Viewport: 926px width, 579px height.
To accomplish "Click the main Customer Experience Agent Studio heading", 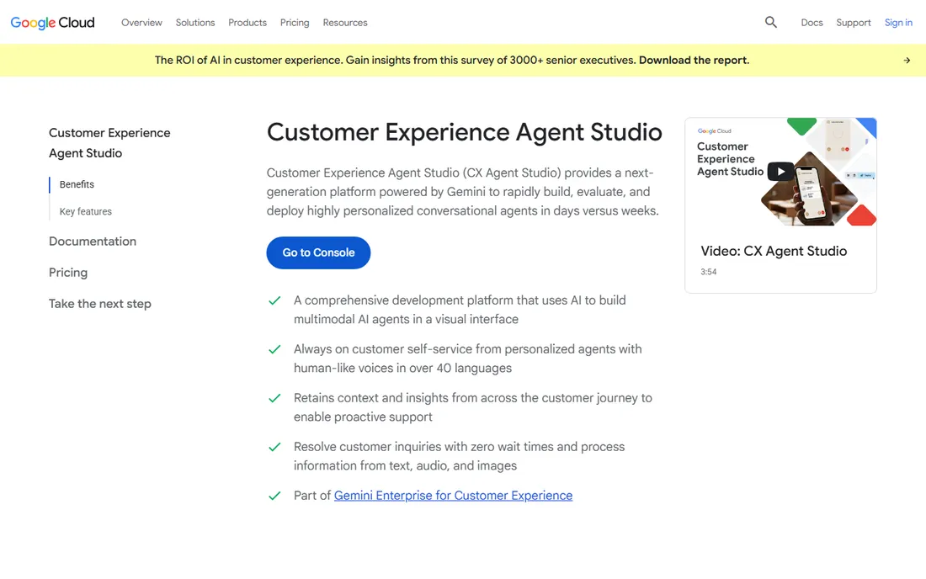I will pos(464,131).
